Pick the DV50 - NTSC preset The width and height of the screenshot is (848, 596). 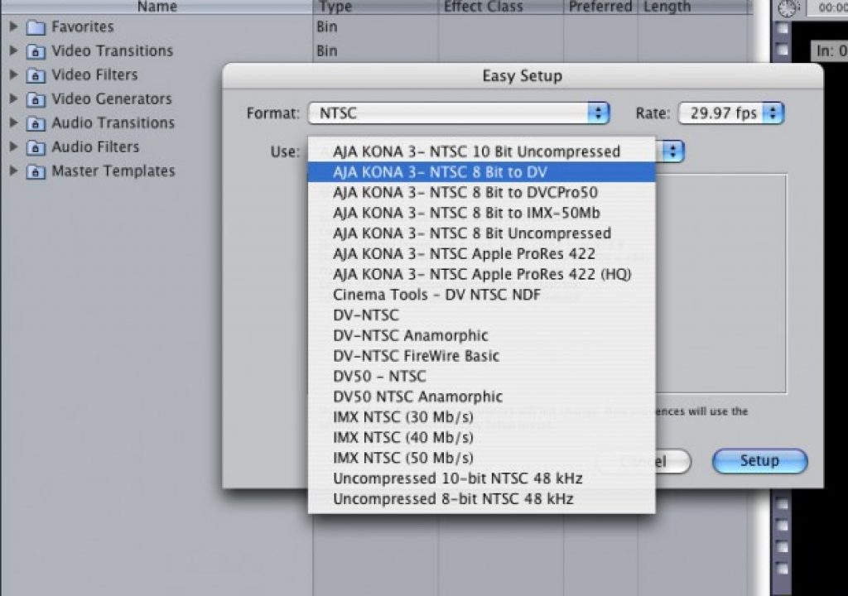pos(481,377)
